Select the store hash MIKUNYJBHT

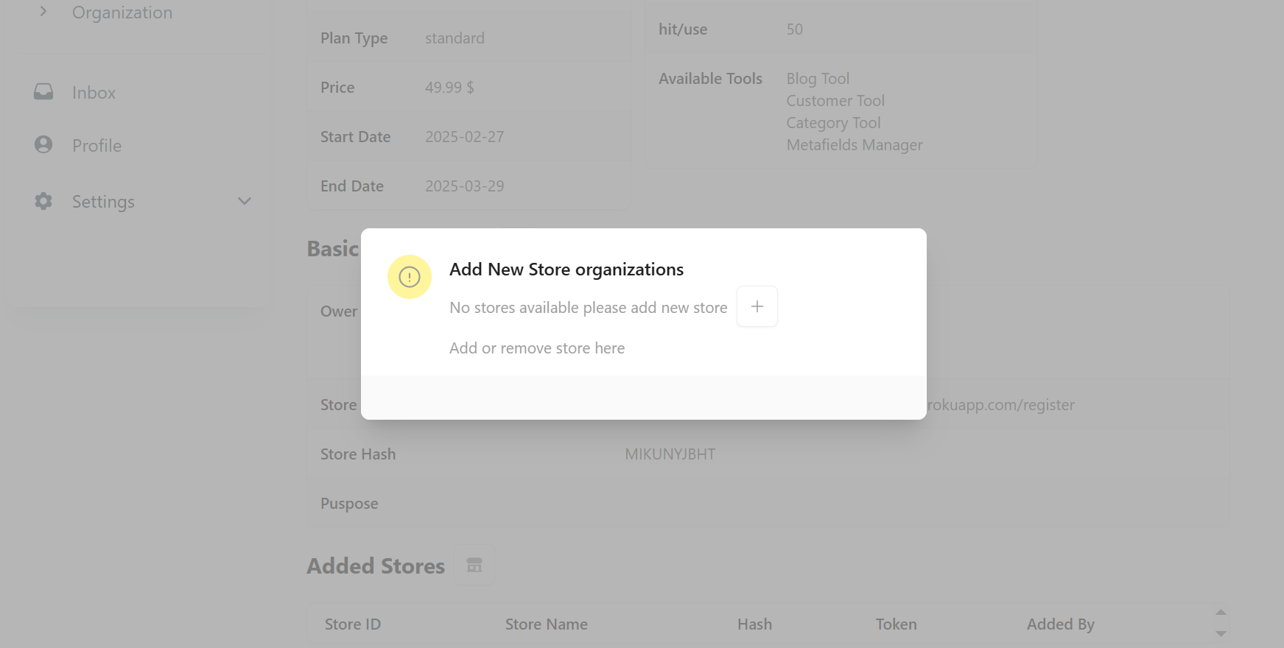670,454
